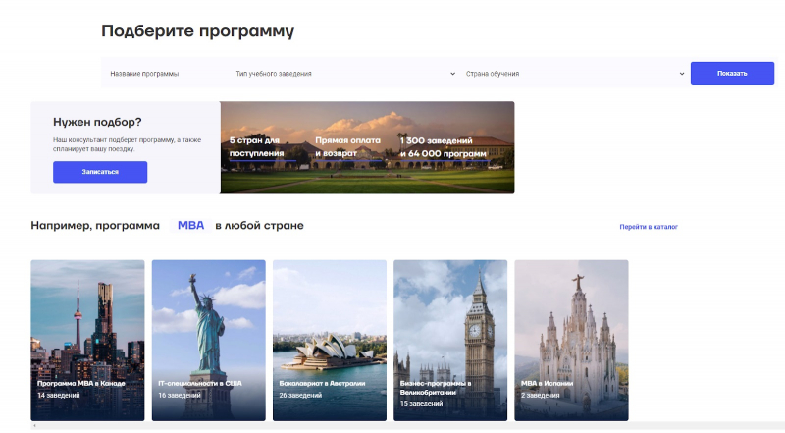Click the highlighted 'MBA' program word
Image resolution: width=785 pixels, height=433 pixels.
click(x=190, y=226)
